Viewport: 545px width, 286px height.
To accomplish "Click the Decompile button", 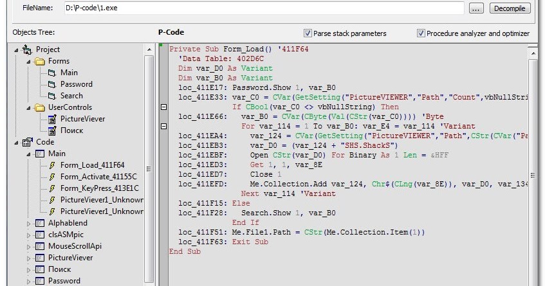I will [x=510, y=8].
